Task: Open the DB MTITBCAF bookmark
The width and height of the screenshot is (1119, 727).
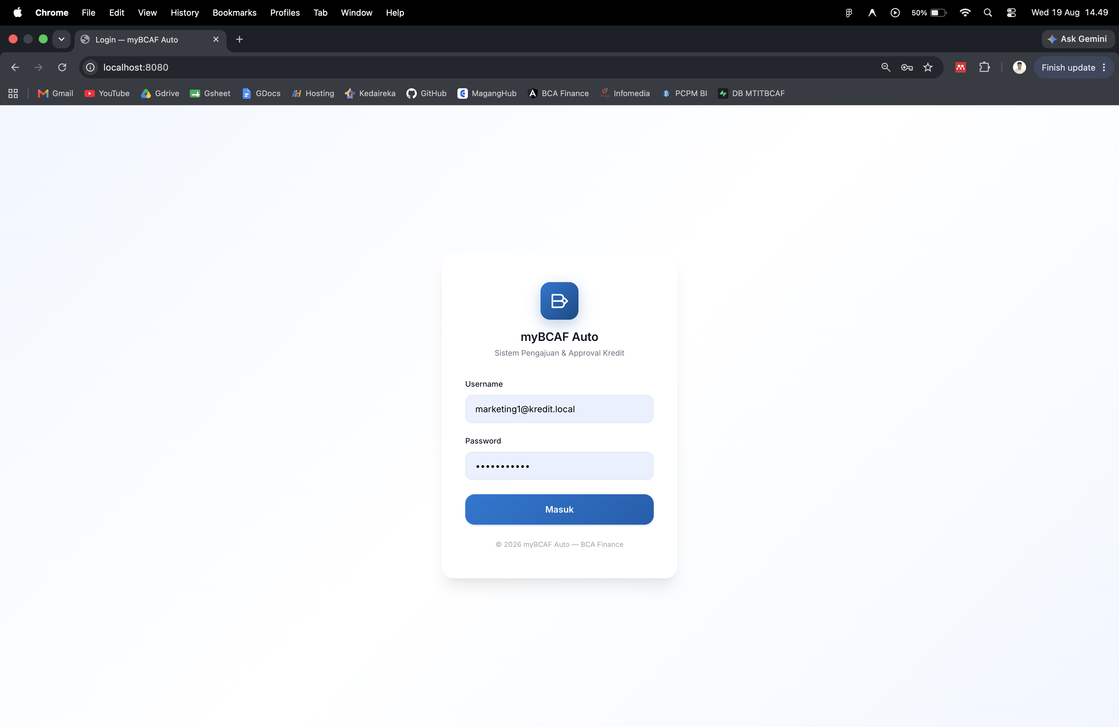Action: (751, 93)
